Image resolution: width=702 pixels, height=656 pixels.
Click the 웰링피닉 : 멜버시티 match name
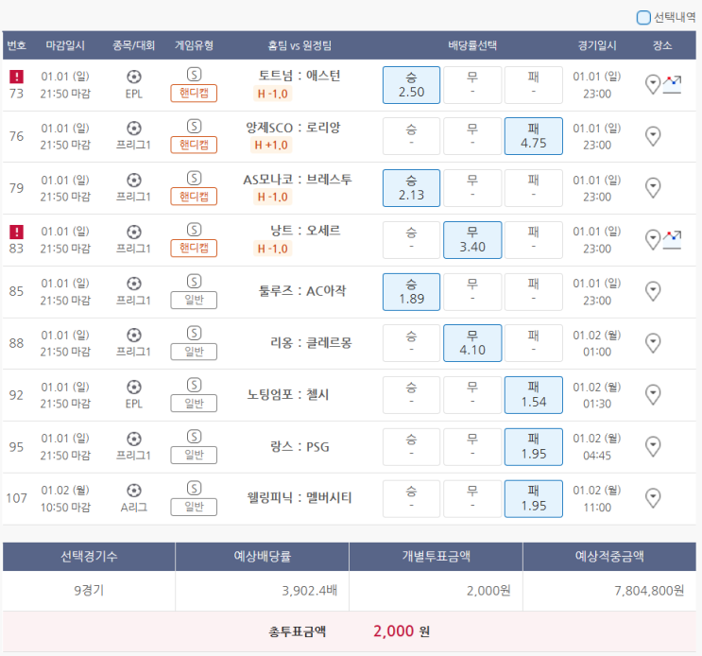[300, 498]
